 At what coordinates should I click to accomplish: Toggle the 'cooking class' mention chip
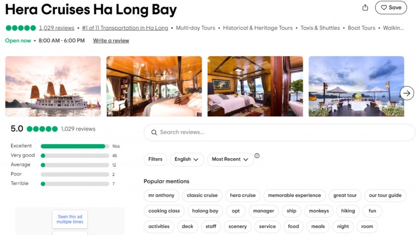164,211
